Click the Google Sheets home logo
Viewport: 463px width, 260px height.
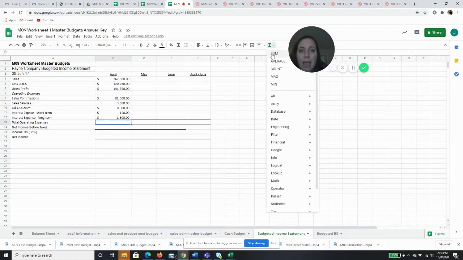(x=9, y=33)
